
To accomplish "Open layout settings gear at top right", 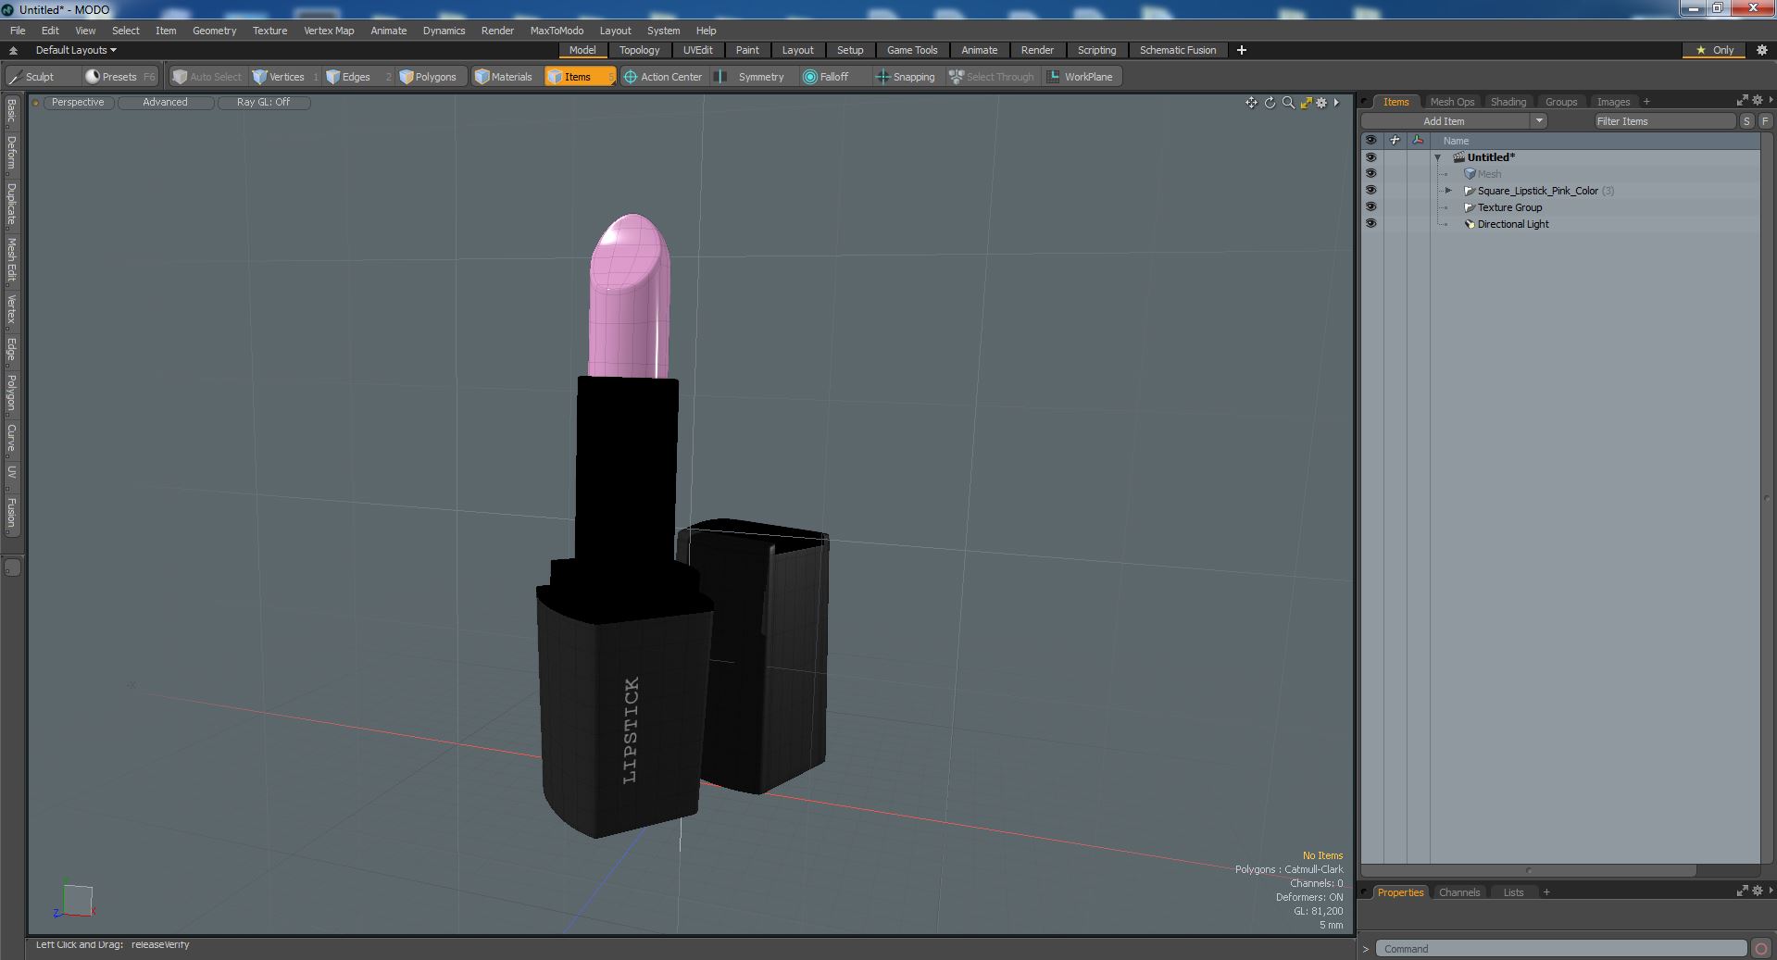I will pos(1762,50).
